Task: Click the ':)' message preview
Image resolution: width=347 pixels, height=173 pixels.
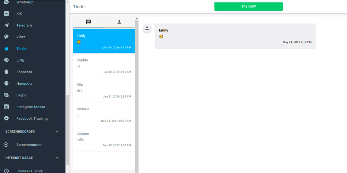Action: tap(77, 115)
